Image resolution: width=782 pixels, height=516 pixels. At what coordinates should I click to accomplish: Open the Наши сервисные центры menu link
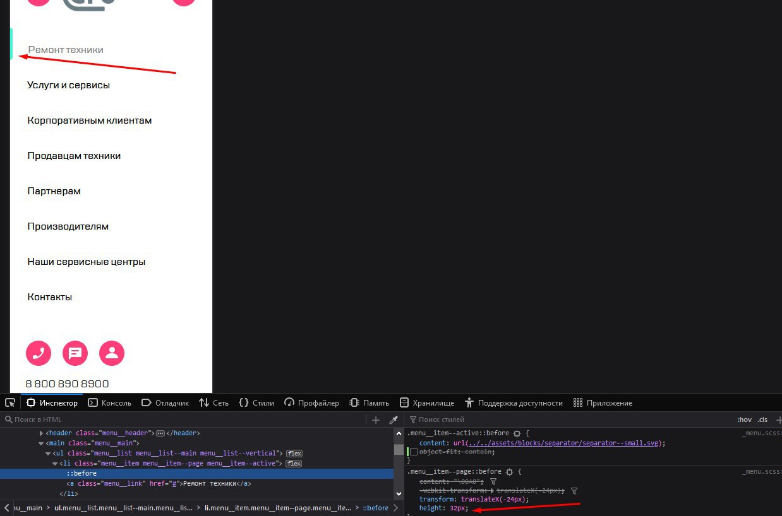pos(87,262)
